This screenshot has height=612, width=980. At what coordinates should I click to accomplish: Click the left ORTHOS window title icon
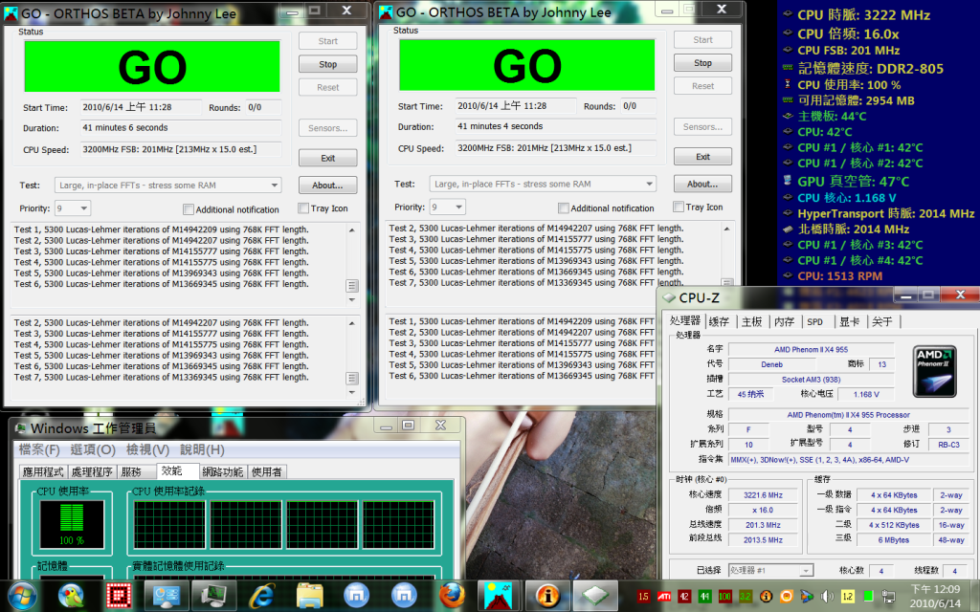pos(11,13)
